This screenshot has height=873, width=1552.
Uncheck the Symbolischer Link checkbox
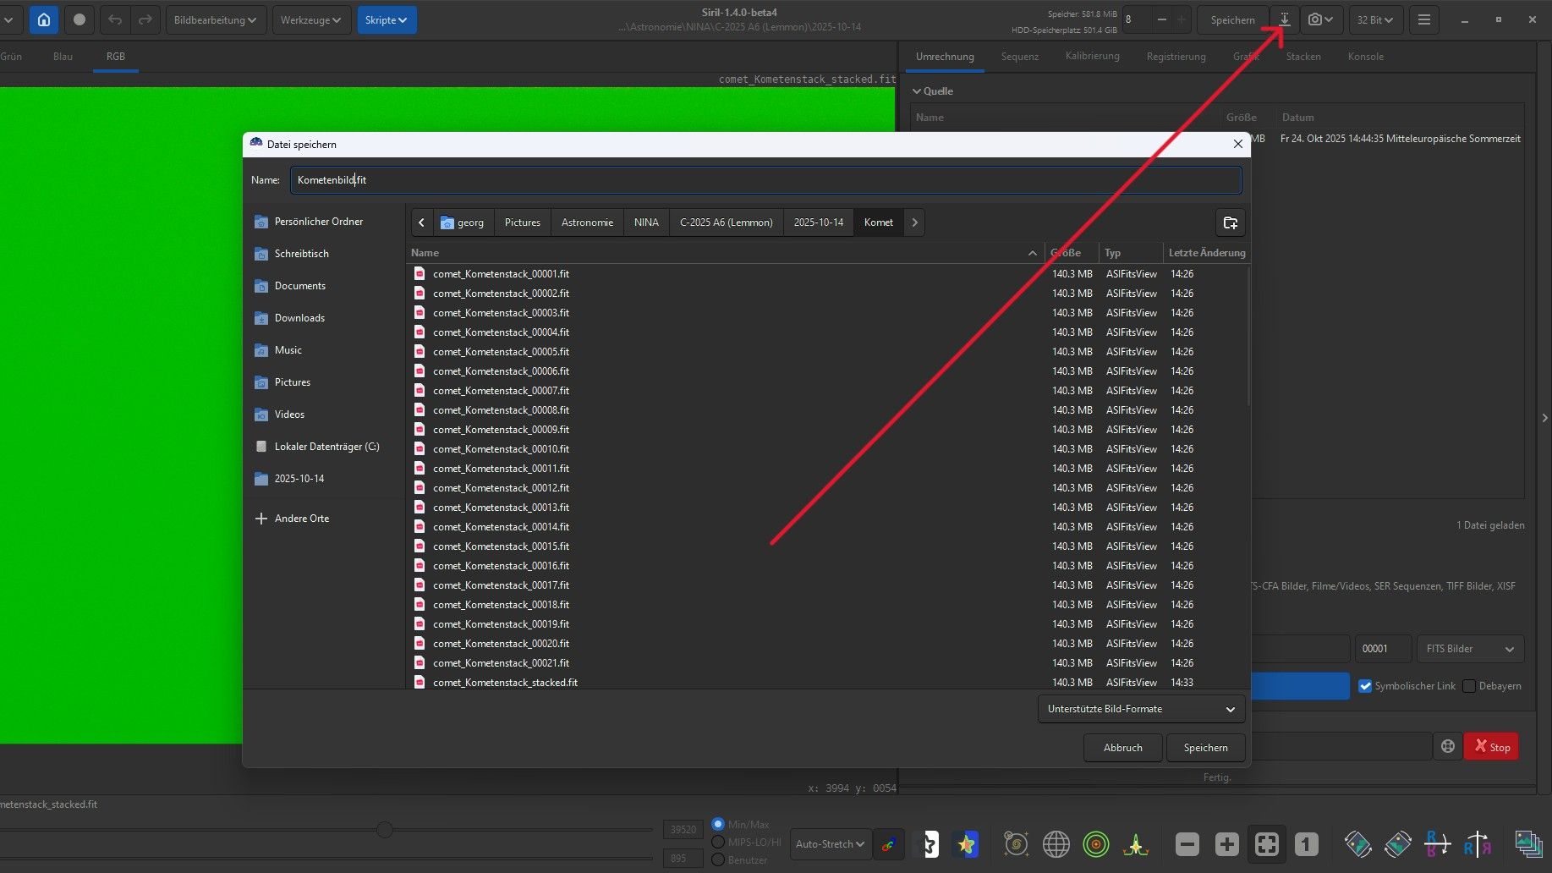[x=1365, y=686]
